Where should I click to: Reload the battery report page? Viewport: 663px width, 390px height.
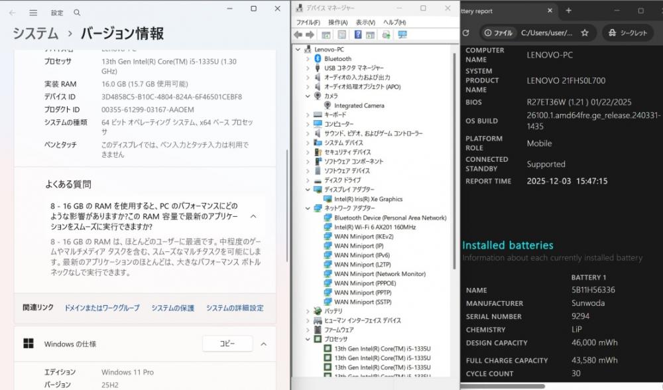coord(466,32)
